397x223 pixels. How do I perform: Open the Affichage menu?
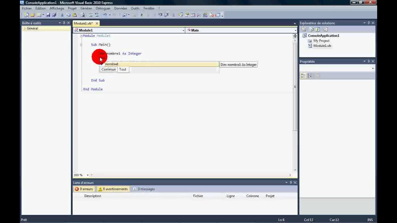pos(57,8)
